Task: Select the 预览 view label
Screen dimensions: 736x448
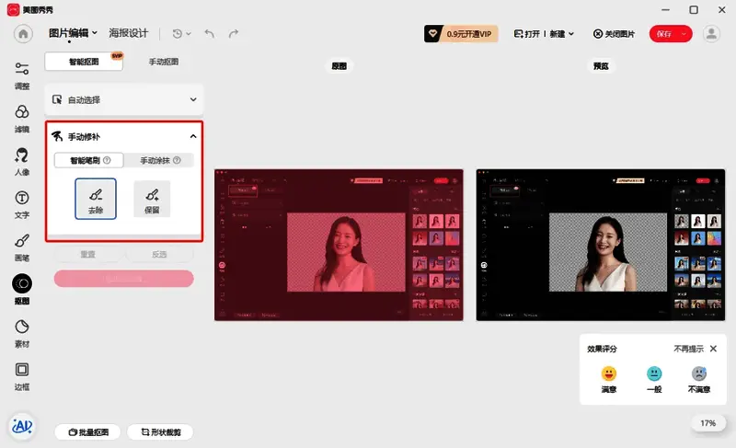Action: [601, 66]
